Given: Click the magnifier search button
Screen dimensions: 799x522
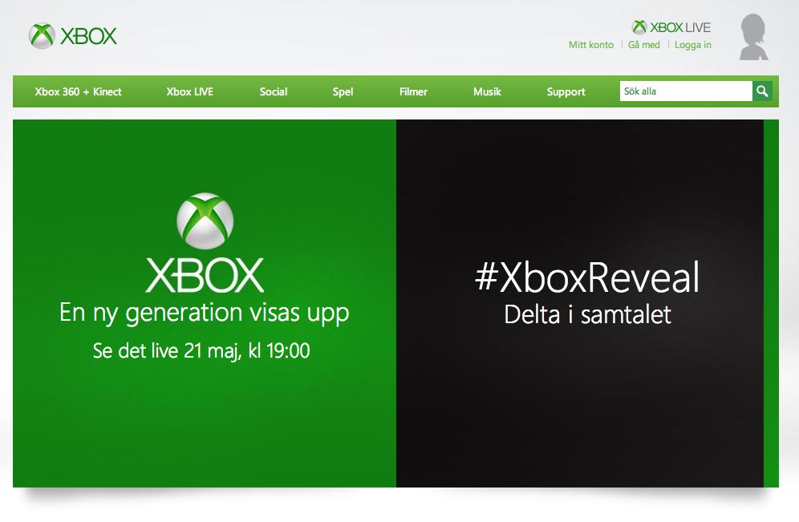Looking at the screenshot, I should (x=762, y=91).
